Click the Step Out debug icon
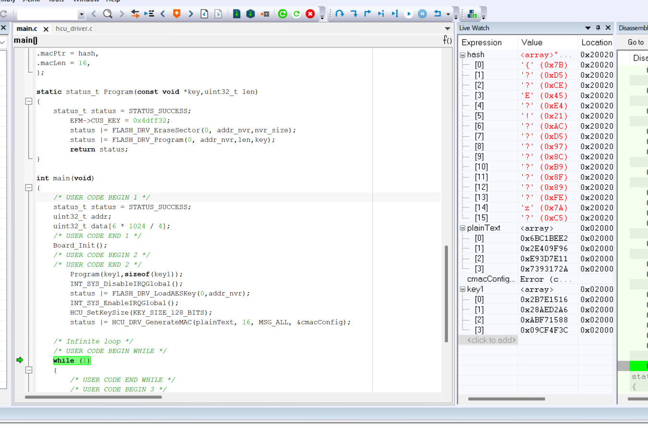Screen dimensions: 648x439 click(x=367, y=13)
